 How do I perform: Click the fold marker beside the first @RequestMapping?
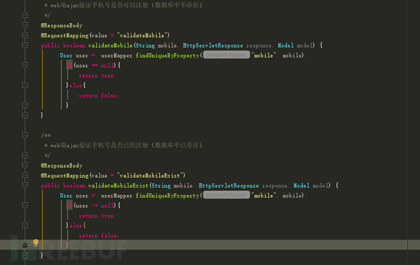coord(25,35)
